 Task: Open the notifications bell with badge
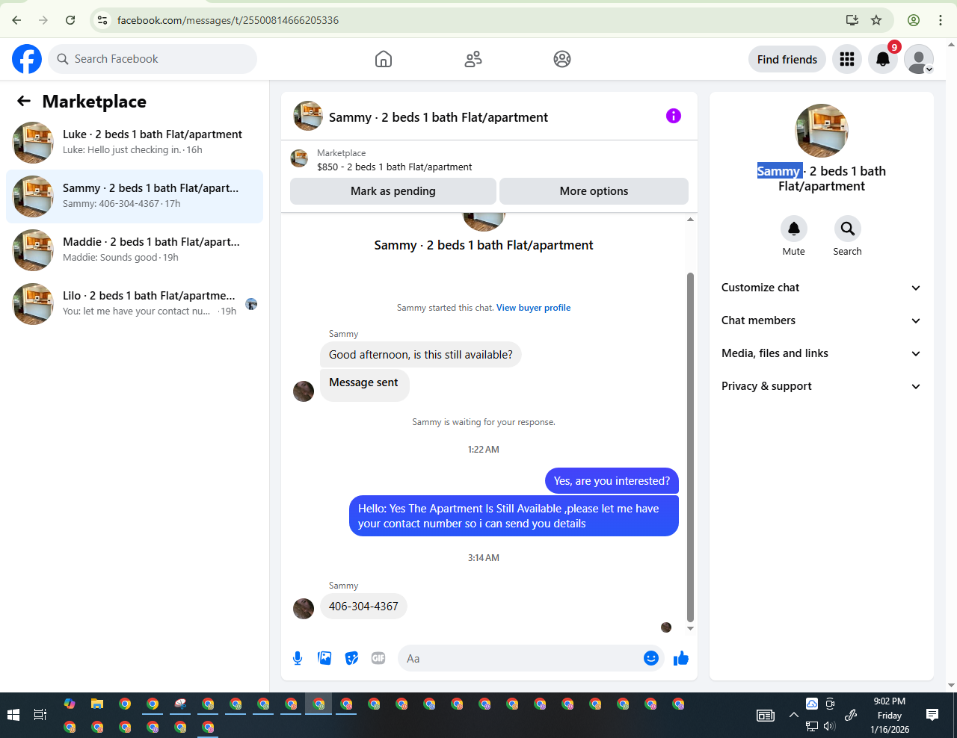[x=883, y=59]
